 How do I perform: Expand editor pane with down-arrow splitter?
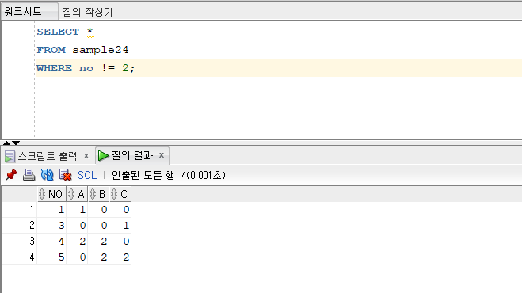pos(16,143)
